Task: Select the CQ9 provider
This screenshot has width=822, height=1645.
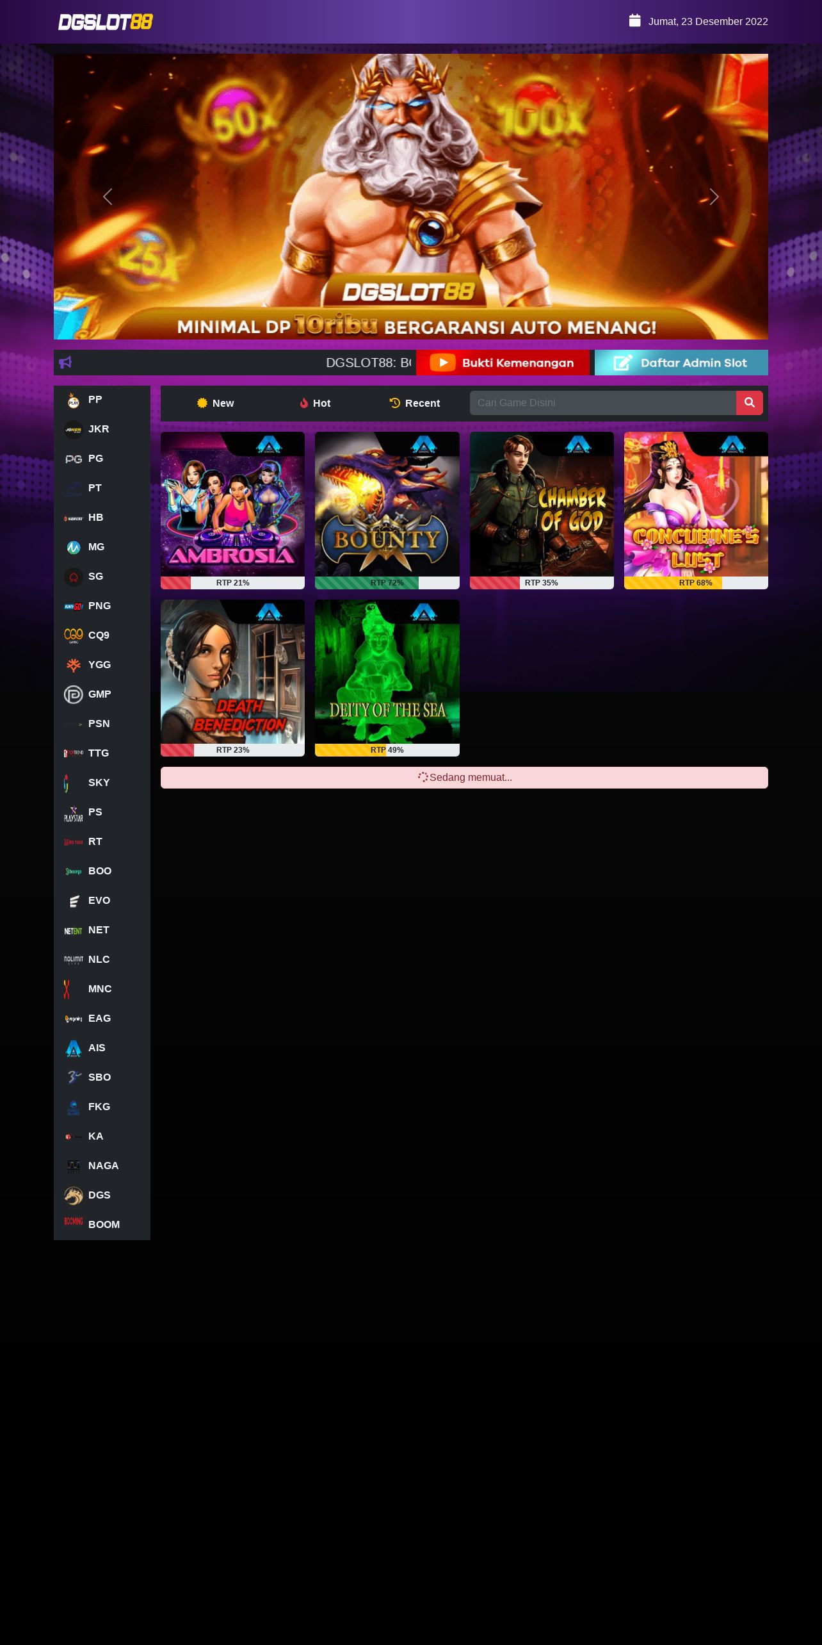Action: [102, 636]
